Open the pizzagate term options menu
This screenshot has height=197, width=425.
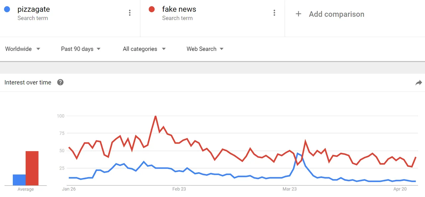coord(129,13)
